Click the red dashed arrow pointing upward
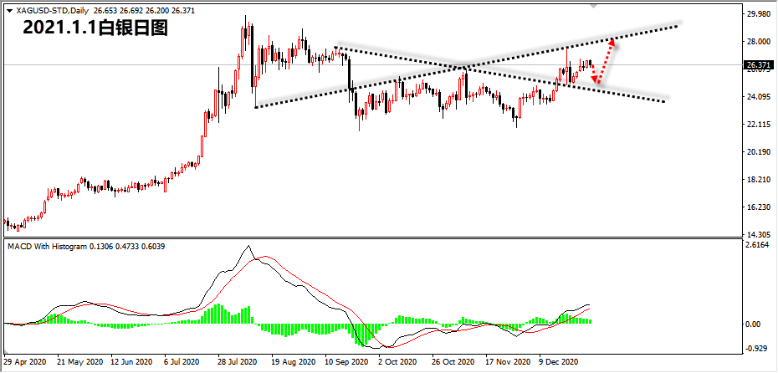The width and height of the screenshot is (778, 373). 607,61
